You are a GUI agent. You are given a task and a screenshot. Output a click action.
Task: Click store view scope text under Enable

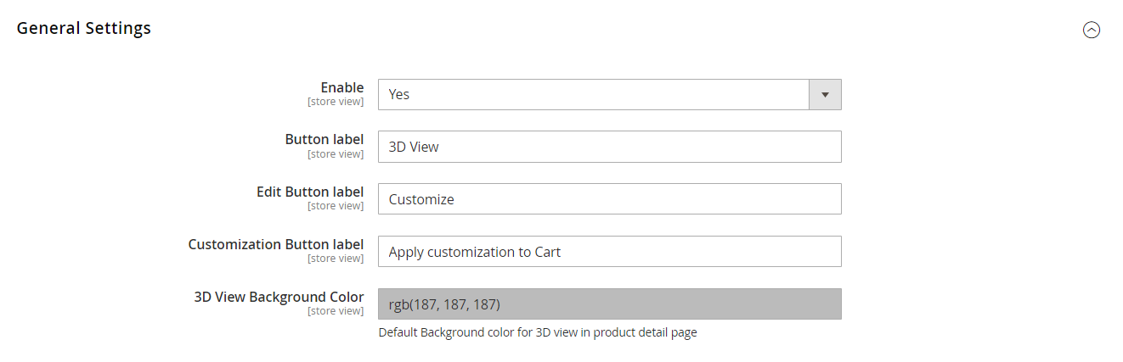335,102
